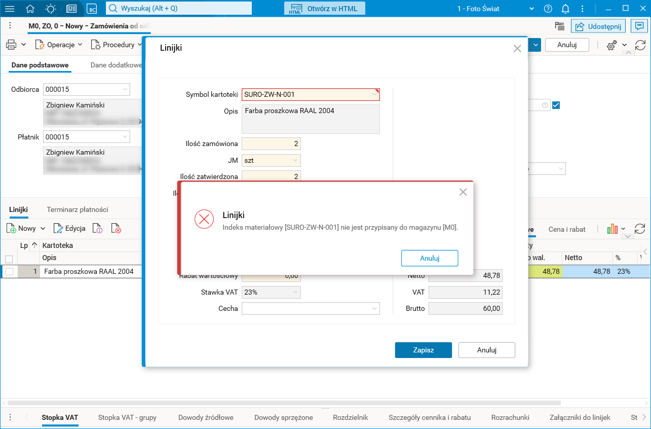
Task: Click Anuluj in the main toolbar
Action: [567, 45]
